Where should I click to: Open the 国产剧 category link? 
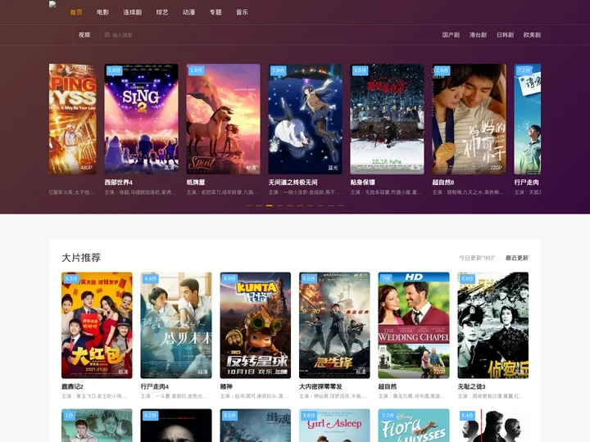point(451,34)
